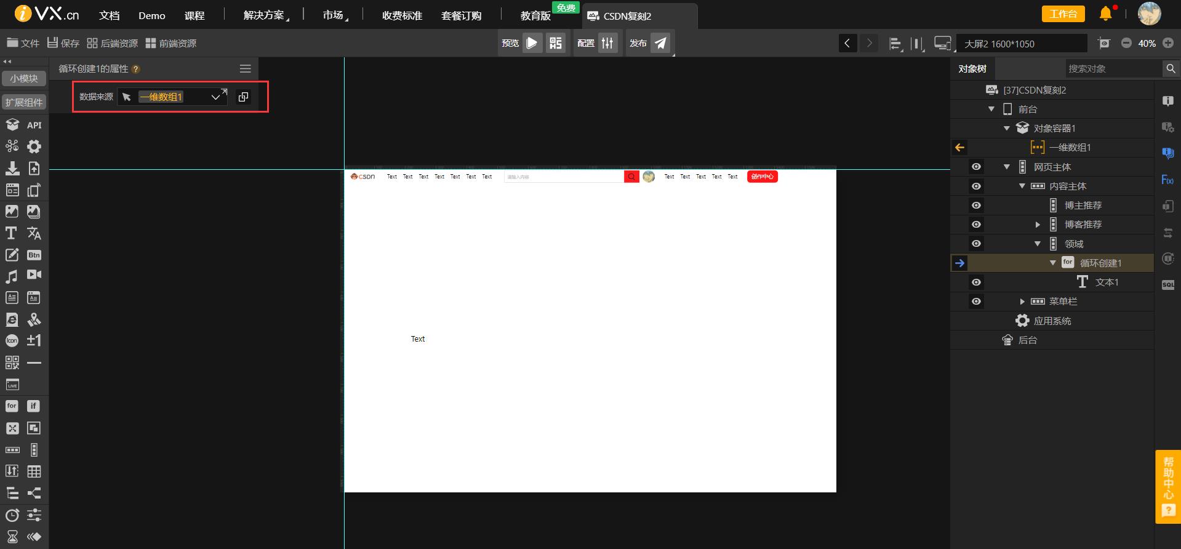Open the Fx panel on the right strip
The image size is (1181, 549).
(x=1167, y=180)
